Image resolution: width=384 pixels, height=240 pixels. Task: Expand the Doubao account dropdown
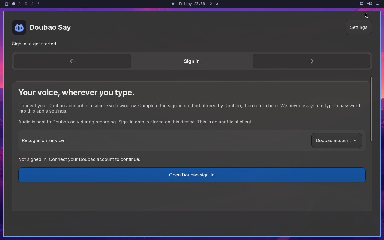coord(337,140)
